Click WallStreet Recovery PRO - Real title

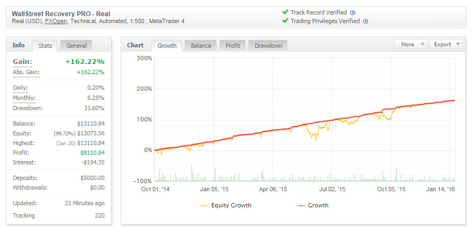[61, 14]
